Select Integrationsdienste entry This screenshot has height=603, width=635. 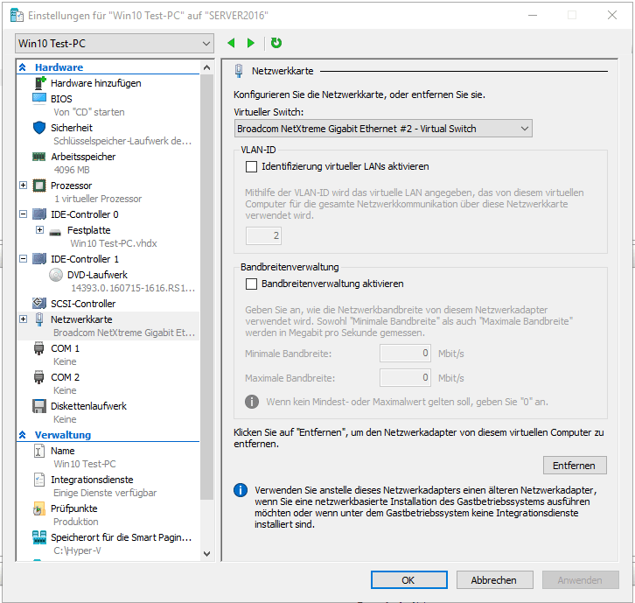(92, 480)
